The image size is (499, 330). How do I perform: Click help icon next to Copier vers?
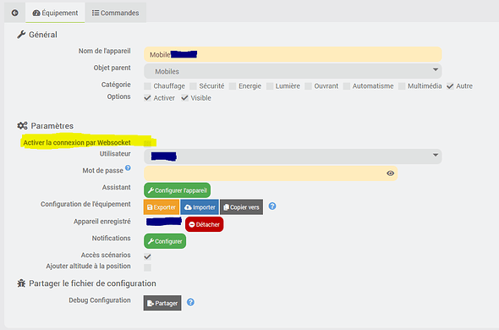click(x=272, y=206)
